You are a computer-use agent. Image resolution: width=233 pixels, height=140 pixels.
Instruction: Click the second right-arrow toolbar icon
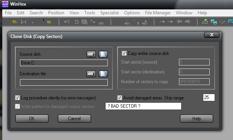tap(170, 22)
